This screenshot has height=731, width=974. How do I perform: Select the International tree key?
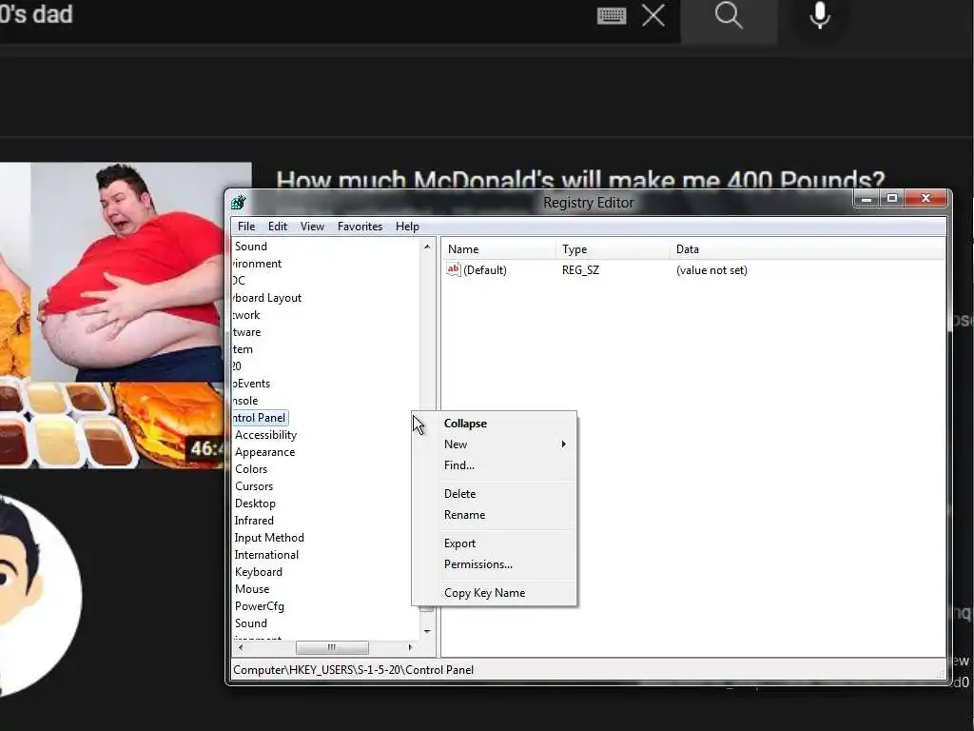click(266, 555)
